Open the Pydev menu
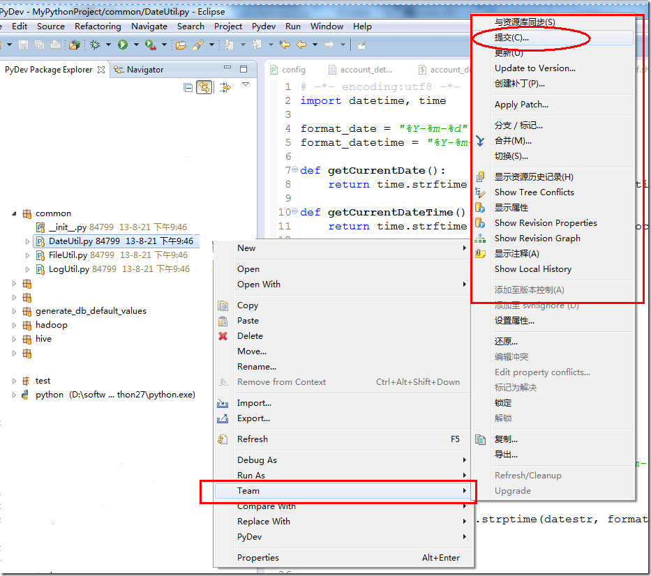This screenshot has height=576, width=651. click(x=264, y=26)
